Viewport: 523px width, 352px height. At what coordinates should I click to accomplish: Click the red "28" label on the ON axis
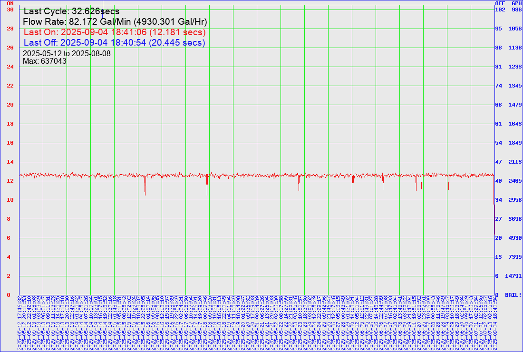tap(10, 29)
